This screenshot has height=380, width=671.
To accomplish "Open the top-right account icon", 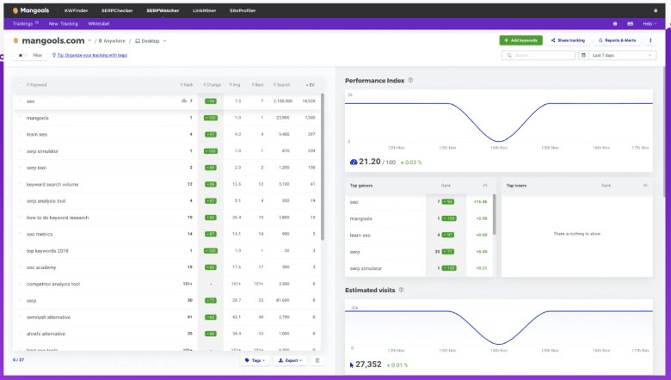I will click(x=656, y=10).
